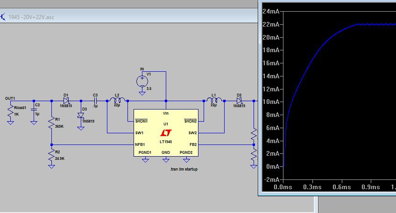Click the 22µ value under L1
This screenshot has width=396, height=213.
[x=214, y=105]
